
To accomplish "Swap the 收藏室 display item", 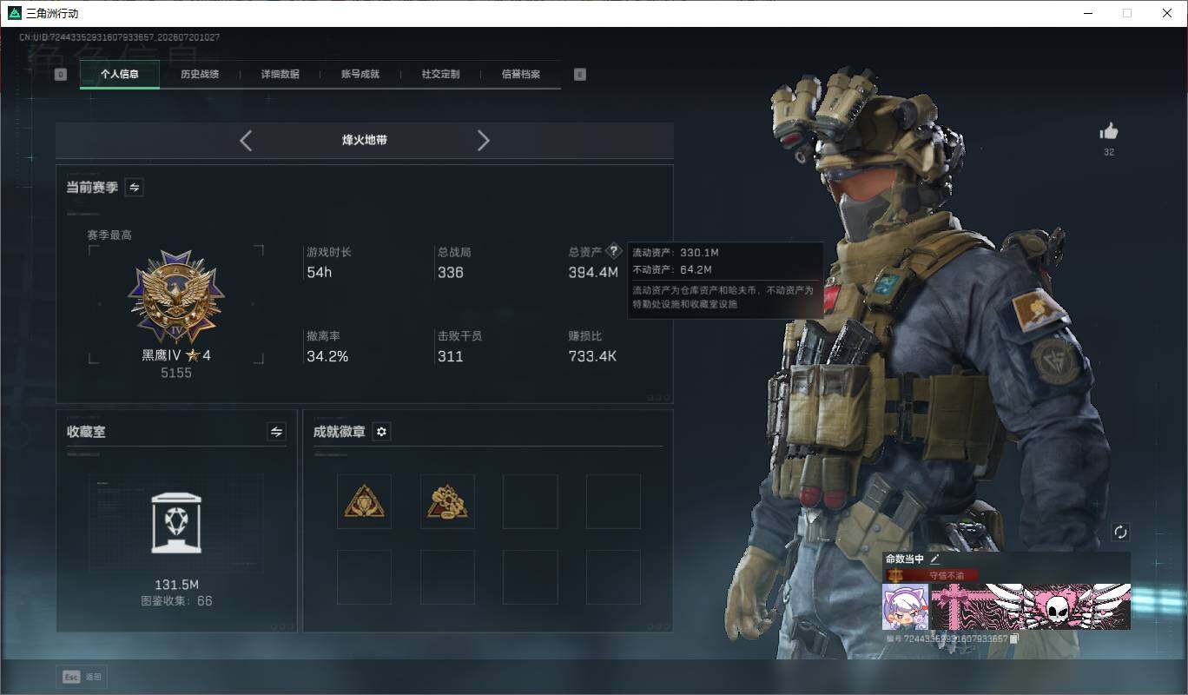I will pyautogui.click(x=276, y=432).
